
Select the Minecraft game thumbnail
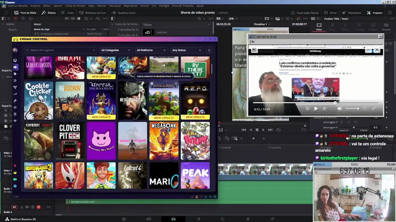click(x=164, y=101)
